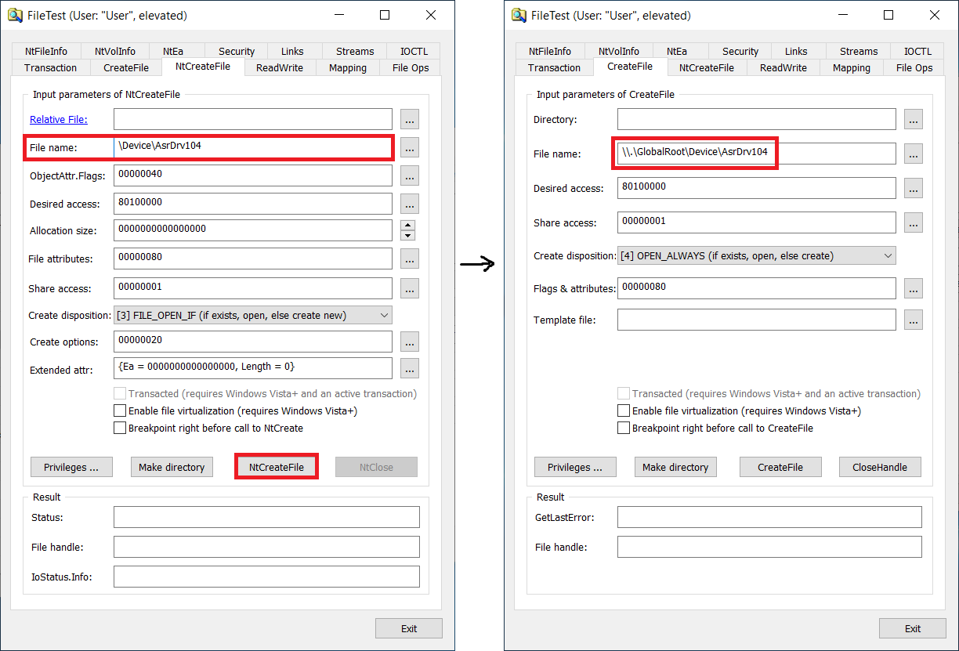Viewport: 959px width, 651px height.
Task: Click CreateFile button in right window
Action: 780,467
